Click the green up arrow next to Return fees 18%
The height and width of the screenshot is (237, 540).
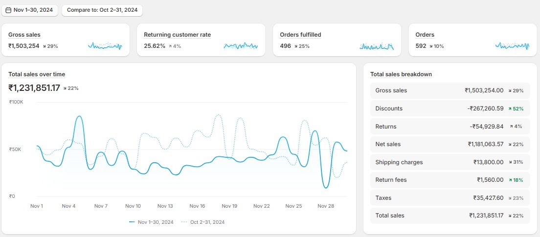tap(510, 180)
